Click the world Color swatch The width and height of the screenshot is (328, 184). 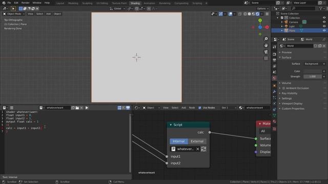pos(313,72)
